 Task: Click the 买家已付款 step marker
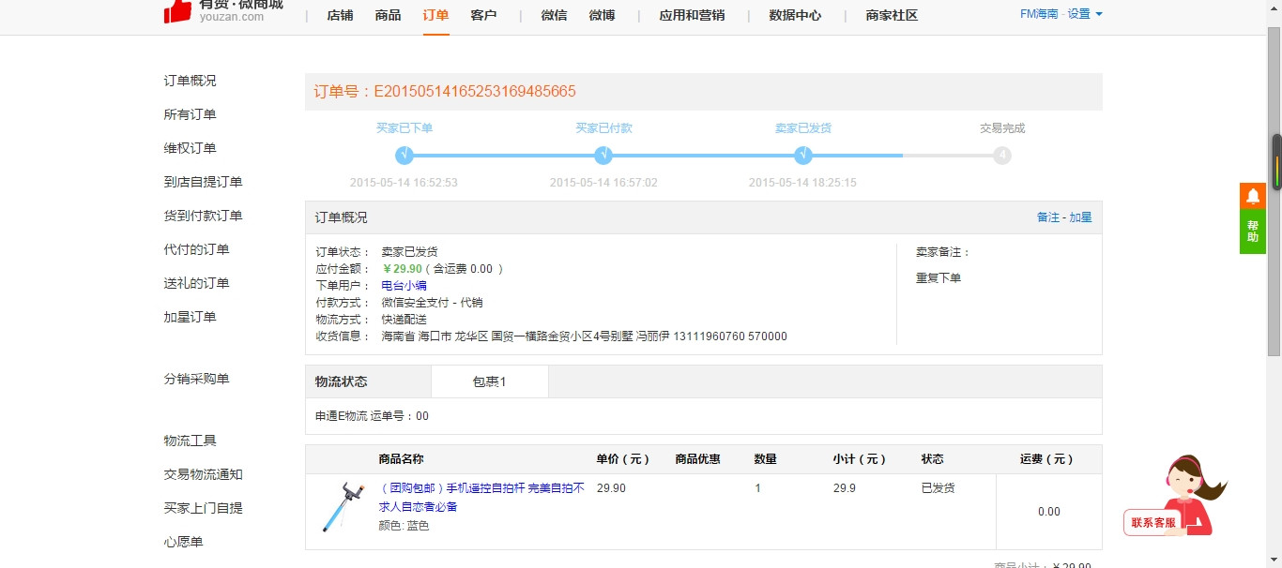[x=603, y=156]
